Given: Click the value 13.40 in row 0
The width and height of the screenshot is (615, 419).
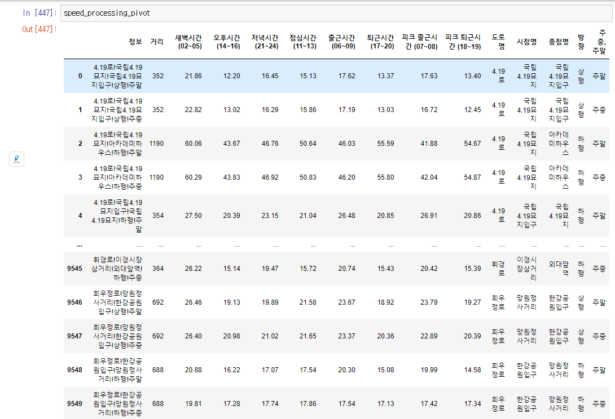Looking at the screenshot, I should click(x=473, y=76).
